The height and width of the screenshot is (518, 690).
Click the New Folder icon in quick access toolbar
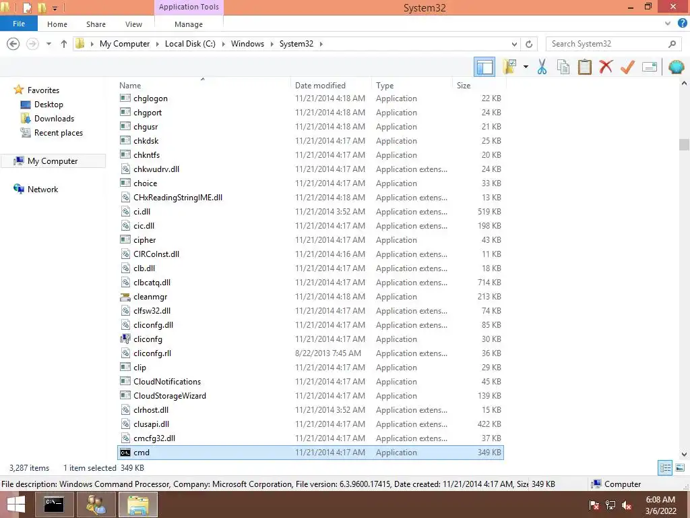pyautogui.click(x=42, y=7)
